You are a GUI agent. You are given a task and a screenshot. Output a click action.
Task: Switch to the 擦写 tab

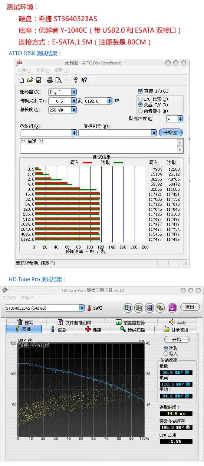(x=26, y=323)
